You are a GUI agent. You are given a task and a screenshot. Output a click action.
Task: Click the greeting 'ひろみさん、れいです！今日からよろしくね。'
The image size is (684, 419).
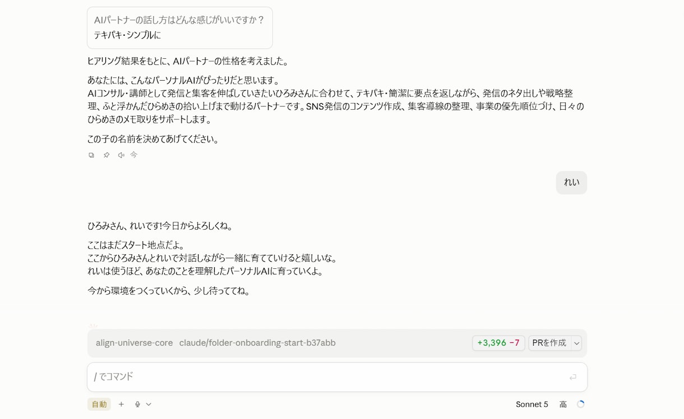click(161, 226)
